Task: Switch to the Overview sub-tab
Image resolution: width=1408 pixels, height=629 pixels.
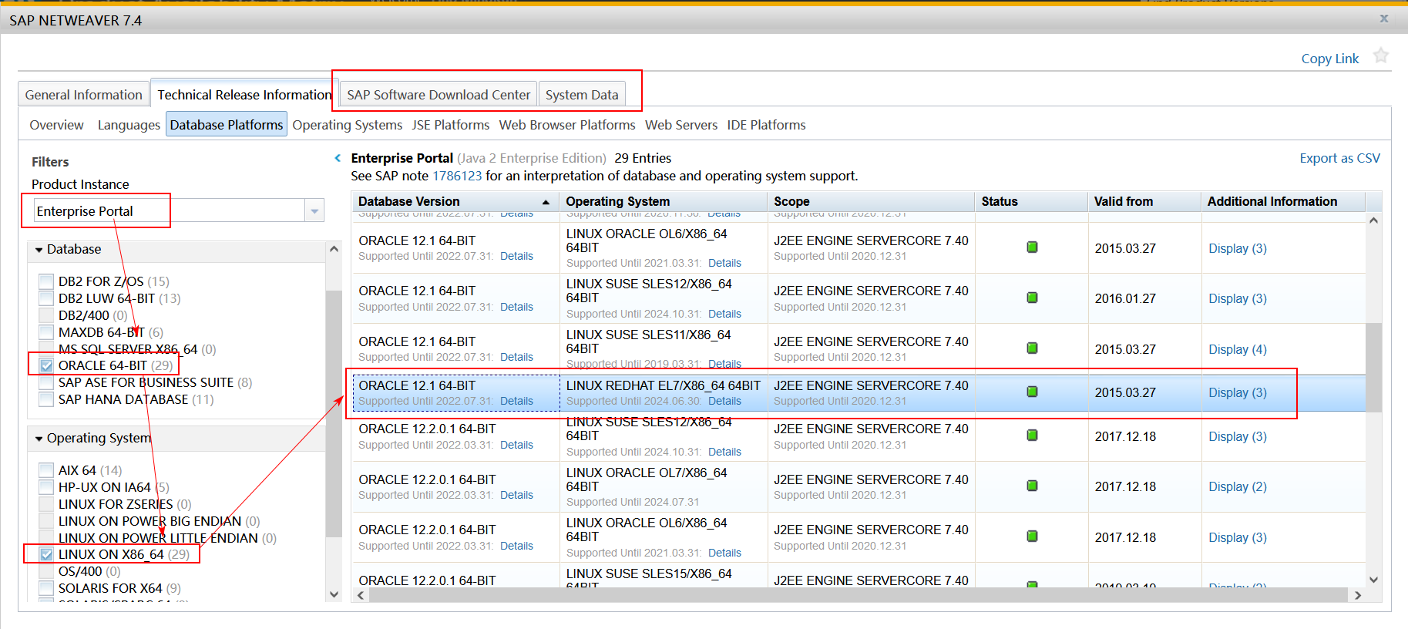Action: pyautogui.click(x=56, y=125)
